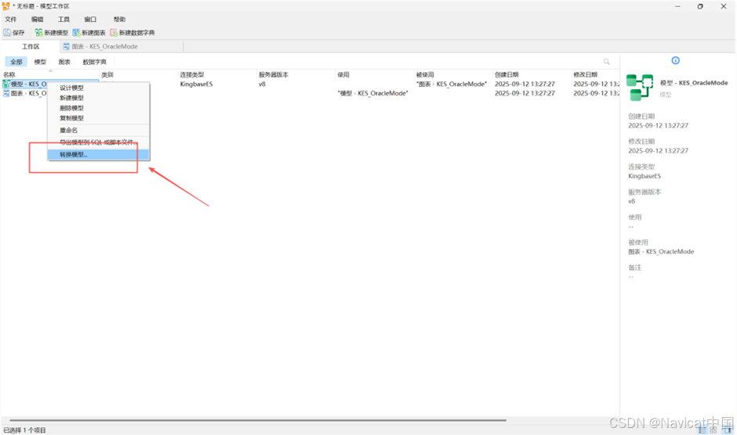This screenshot has width=737, height=435.
Task: Sort by the 被使用 column header
Action: [x=453, y=74]
